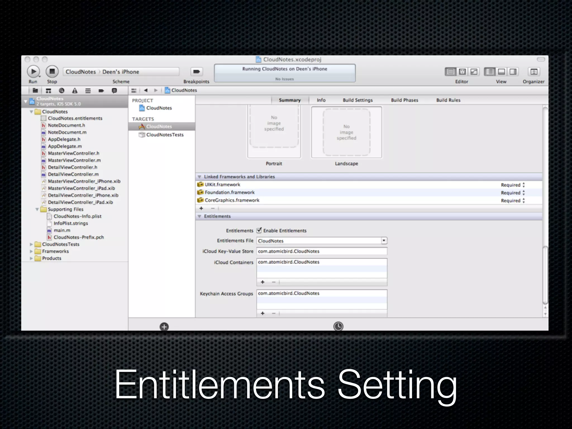Toggle the Breakpoints button

pos(196,72)
